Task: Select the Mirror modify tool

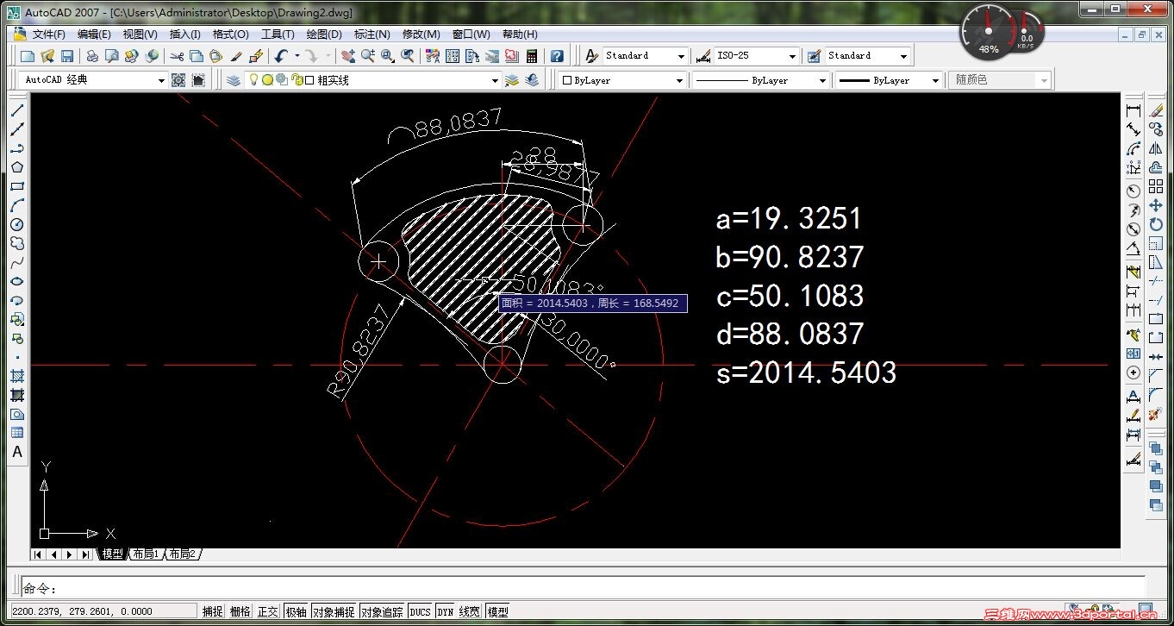Action: [1156, 148]
